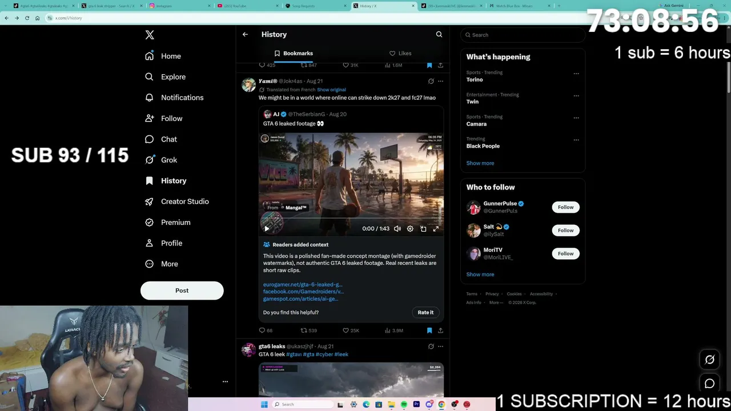Screen dimensions: 731x411
Task: Open Premiere Pro from the taskbar
Action: coord(416,405)
